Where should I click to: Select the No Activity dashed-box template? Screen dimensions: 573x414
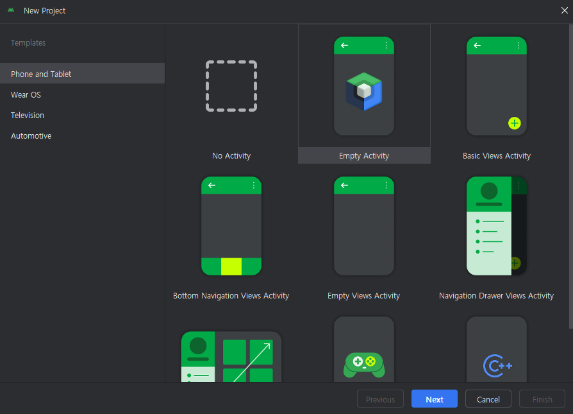tap(231, 86)
